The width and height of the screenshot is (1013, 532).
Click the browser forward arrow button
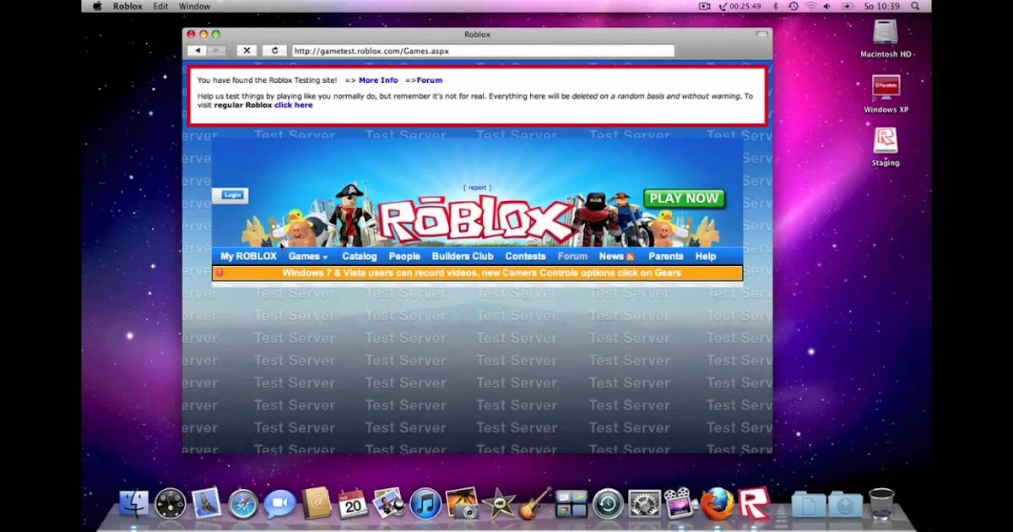[x=217, y=51]
